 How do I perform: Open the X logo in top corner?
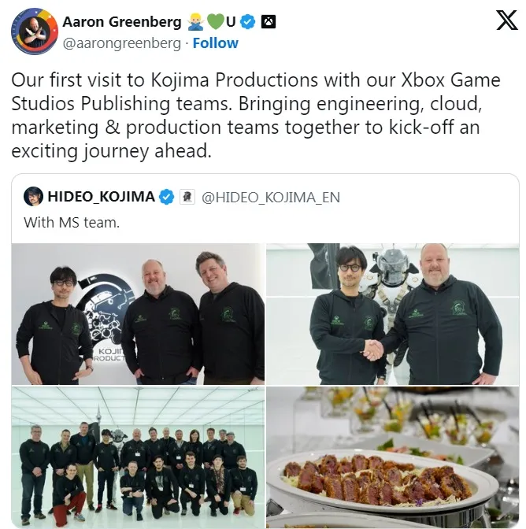tap(506, 20)
